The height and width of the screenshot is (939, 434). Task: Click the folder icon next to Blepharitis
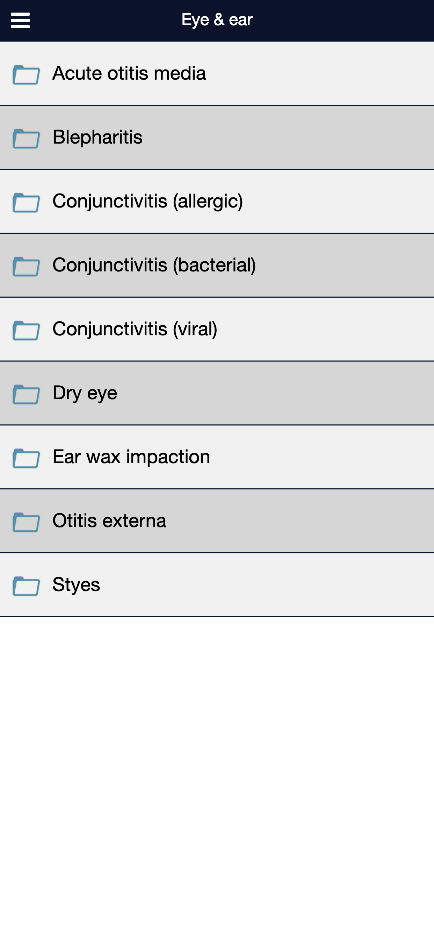26,139
